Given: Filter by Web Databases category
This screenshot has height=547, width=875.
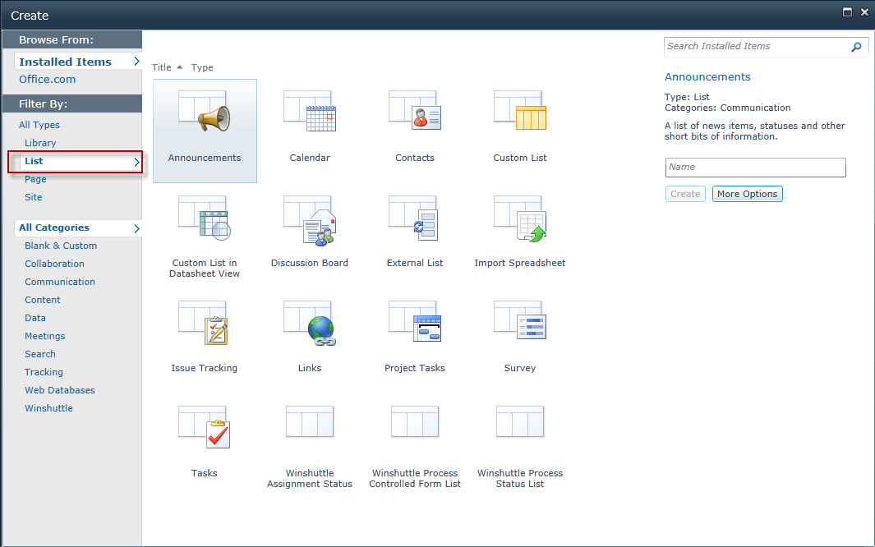Looking at the screenshot, I should click(60, 390).
